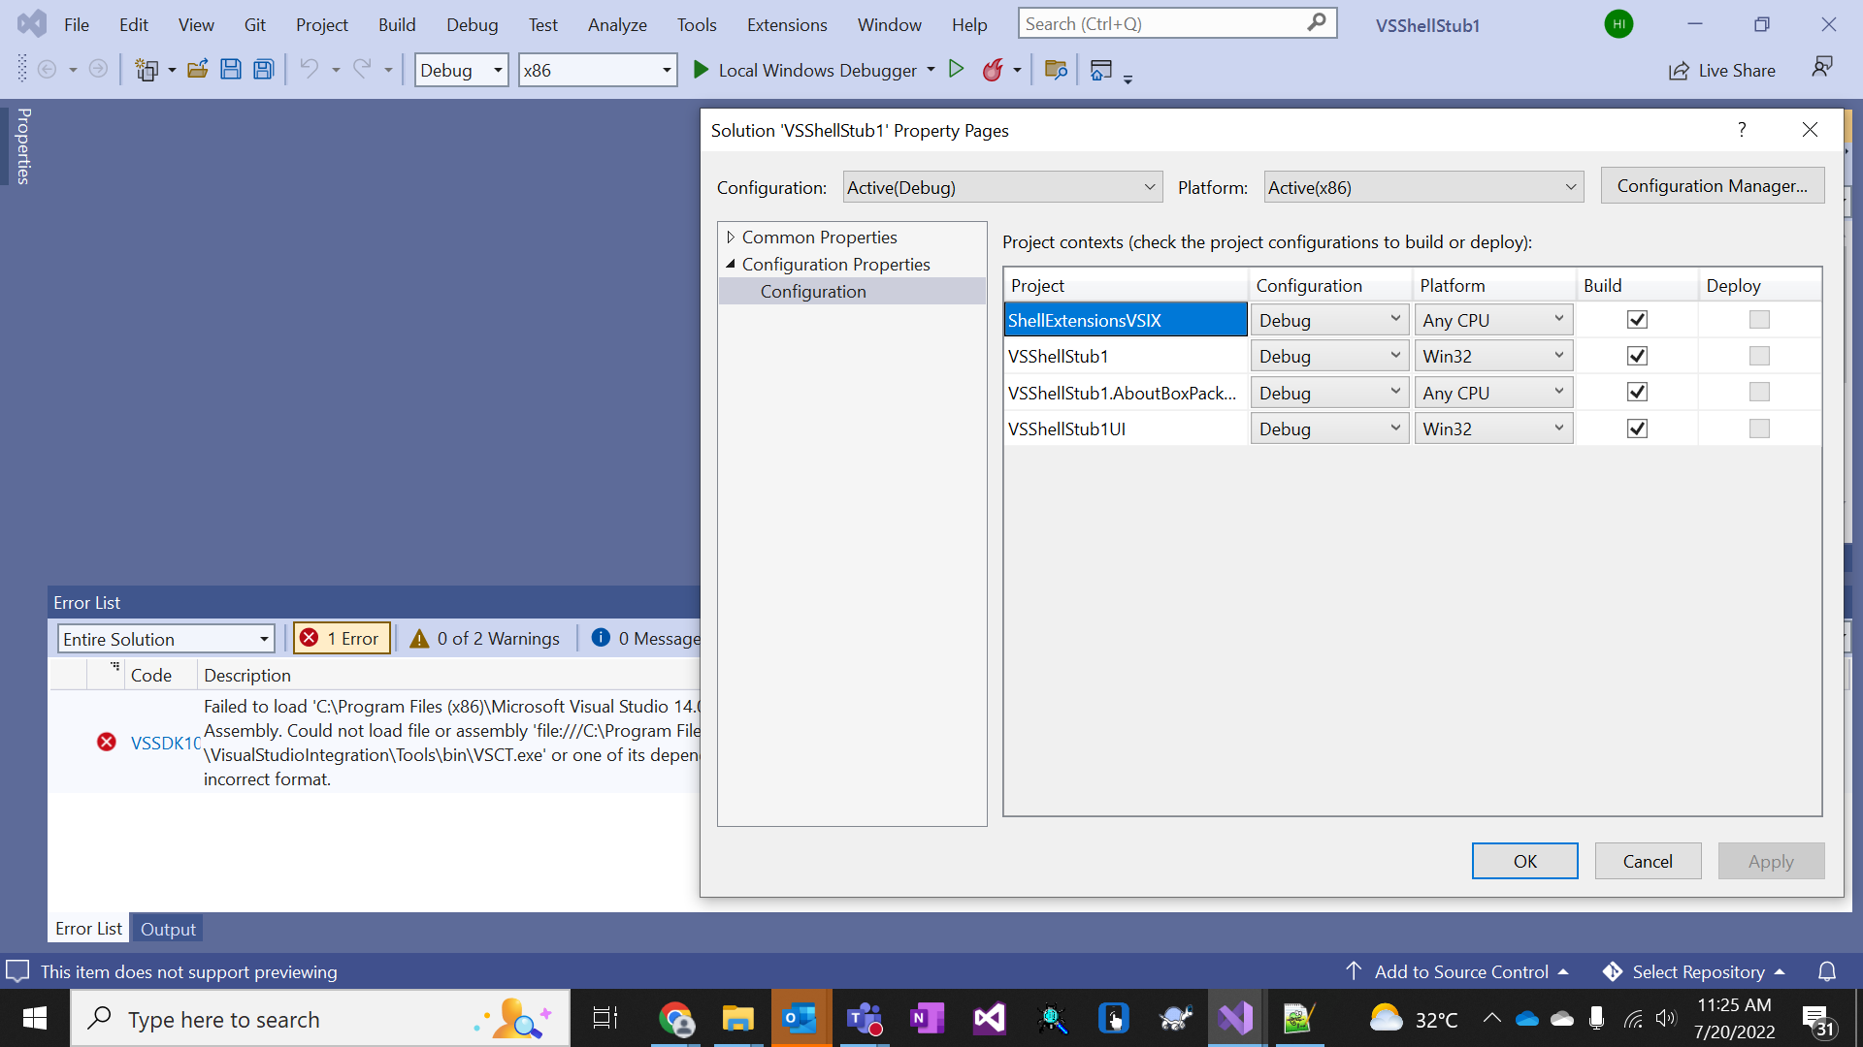Viewport: 1863px width, 1047px height.
Task: Click the Save All toolbar icon
Action: [263, 70]
